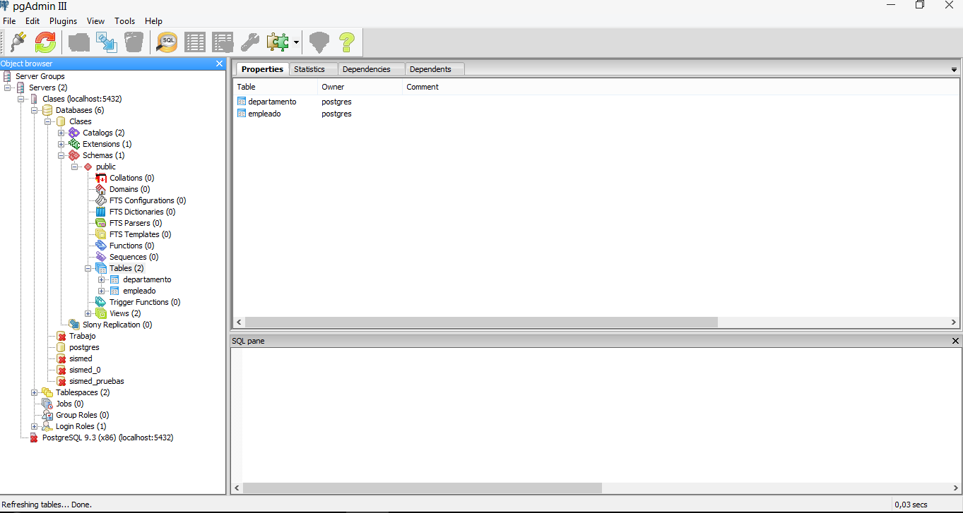
Task: Click the Drop object trash icon
Action: click(134, 42)
